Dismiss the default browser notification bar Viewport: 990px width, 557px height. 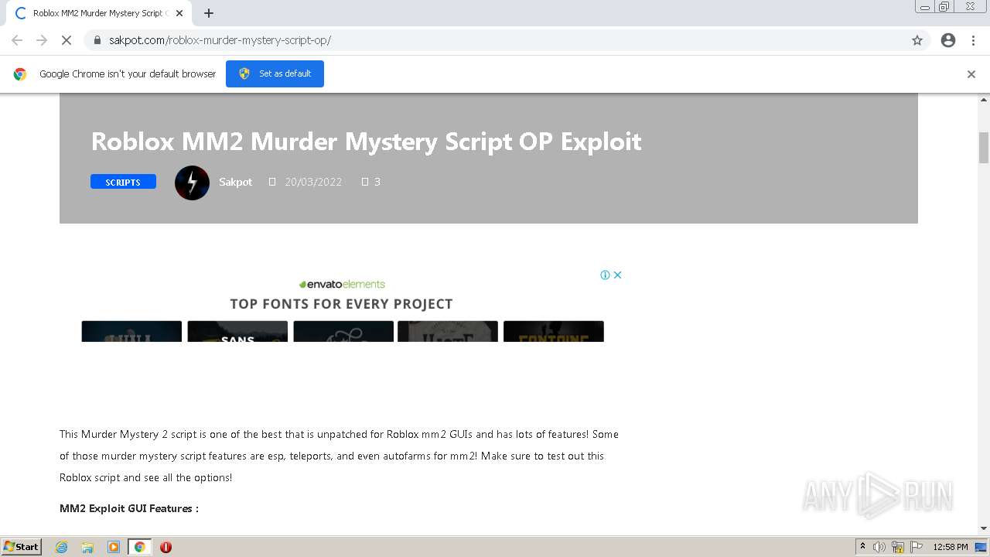[x=971, y=74]
